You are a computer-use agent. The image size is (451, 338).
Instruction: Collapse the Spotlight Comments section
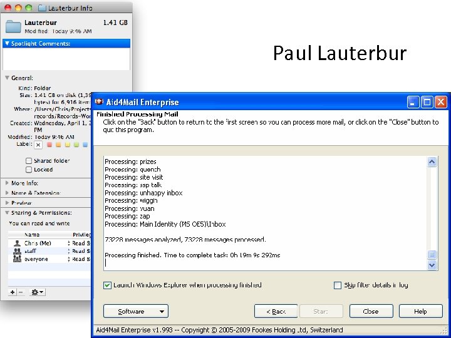coord(7,43)
